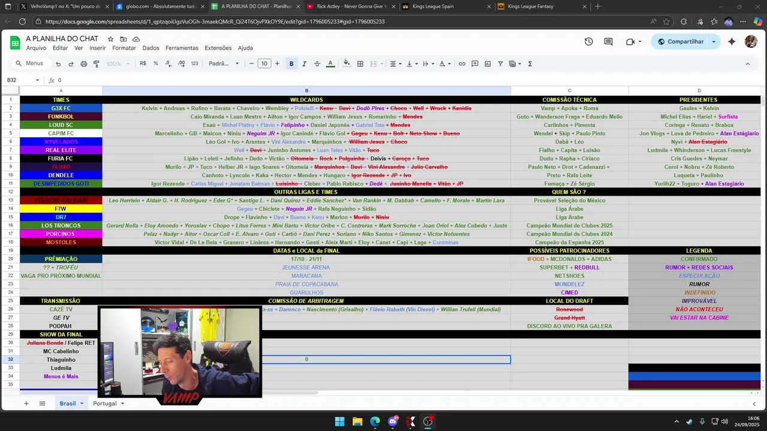Image resolution: width=767 pixels, height=431 pixels.
Task: Click the font size field
Action: click(264, 63)
